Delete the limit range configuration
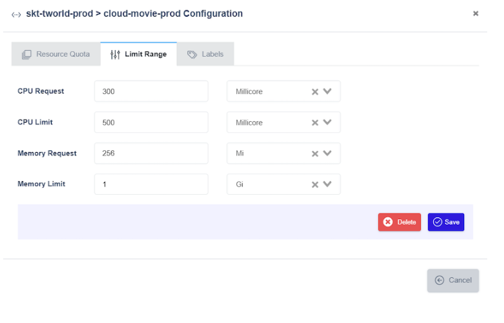 (x=399, y=222)
